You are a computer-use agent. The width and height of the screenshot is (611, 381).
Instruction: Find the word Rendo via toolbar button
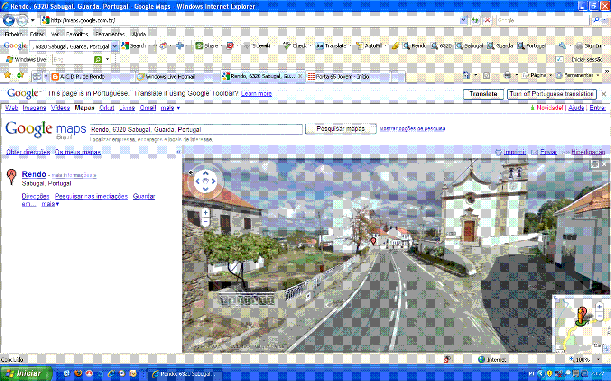pyautogui.click(x=415, y=45)
